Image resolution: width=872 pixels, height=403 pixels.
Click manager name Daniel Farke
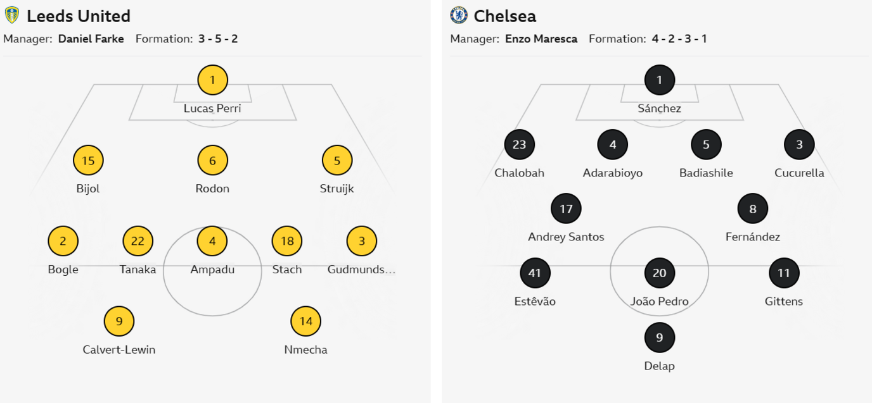point(91,39)
